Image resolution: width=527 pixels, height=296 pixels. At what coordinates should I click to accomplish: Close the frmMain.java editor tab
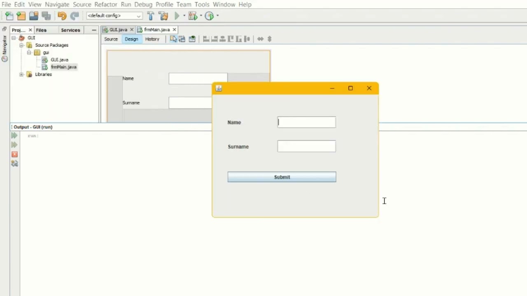pyautogui.click(x=174, y=30)
